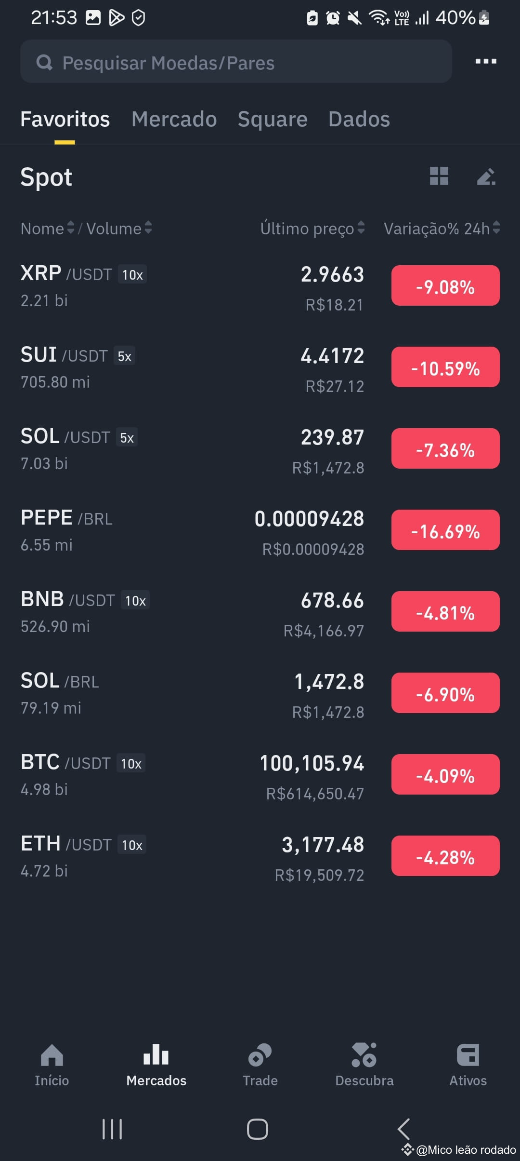Switch to grid view layout icon

(x=439, y=176)
